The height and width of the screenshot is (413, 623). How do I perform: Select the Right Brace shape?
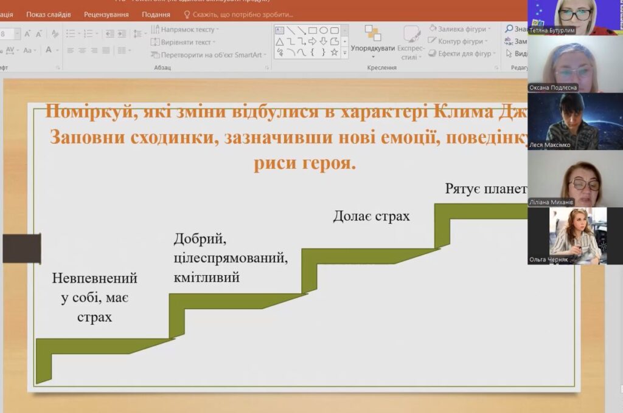coord(324,52)
